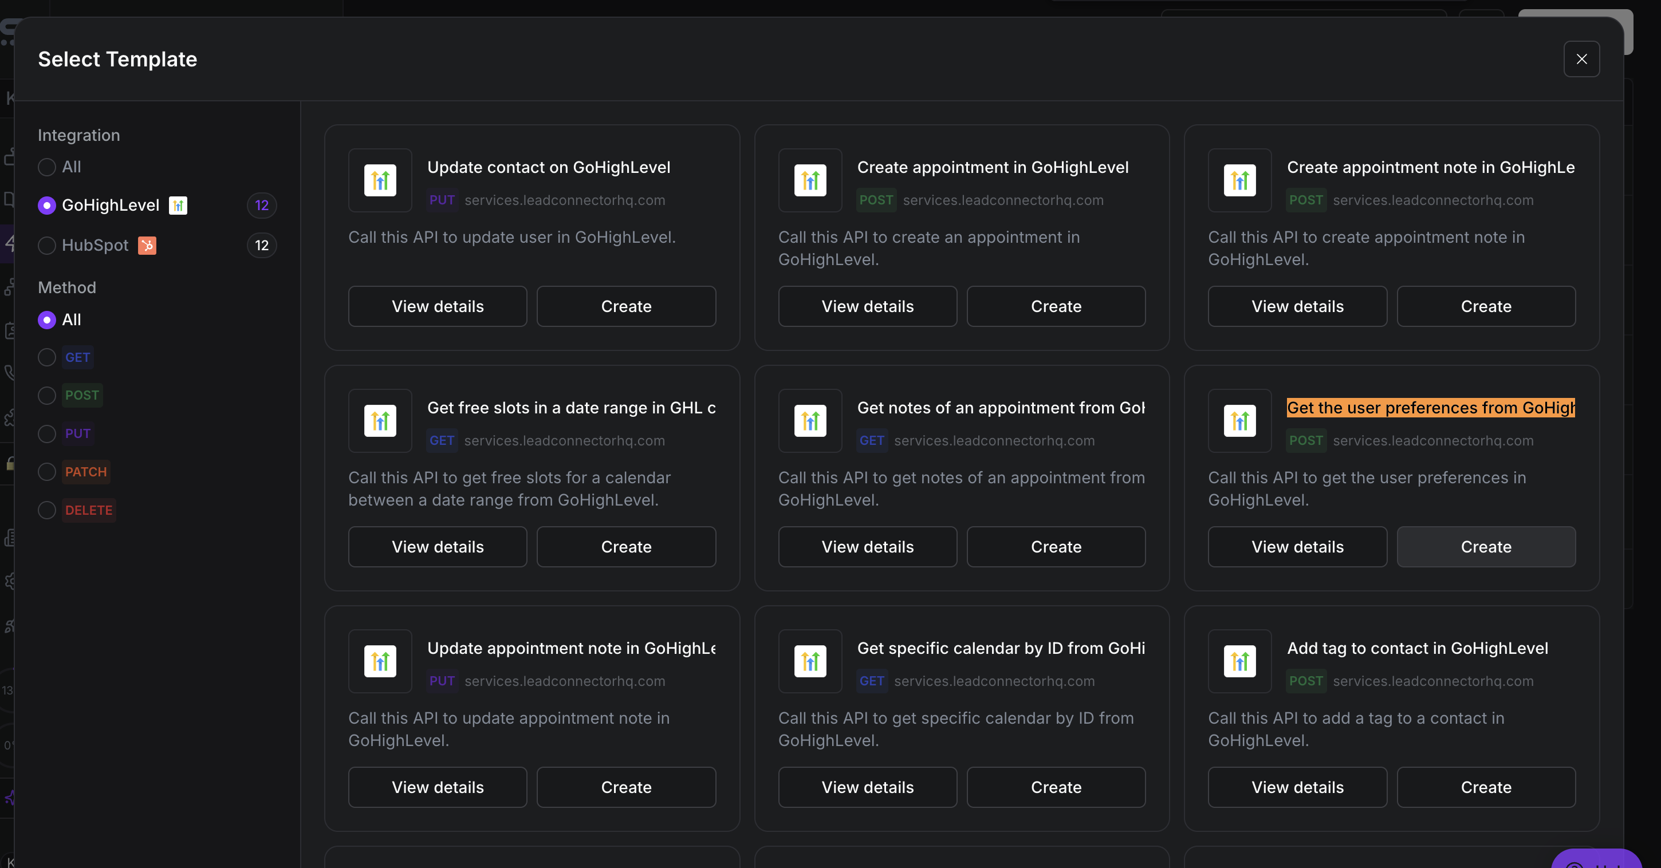1661x868 pixels.
Task: Filter templates by POST method
Action: 46,396
